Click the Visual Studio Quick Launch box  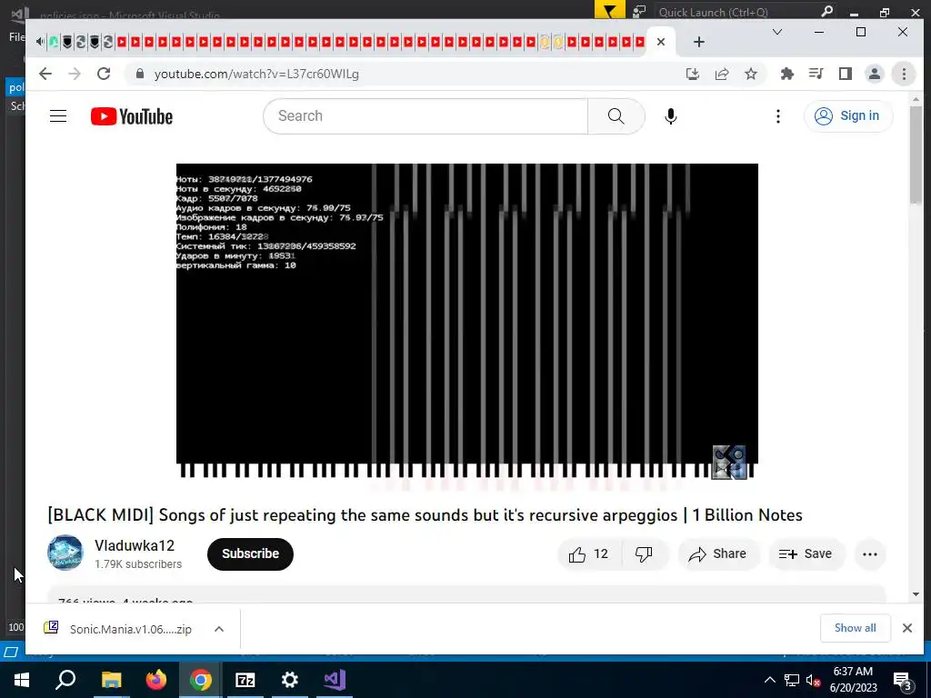click(746, 12)
